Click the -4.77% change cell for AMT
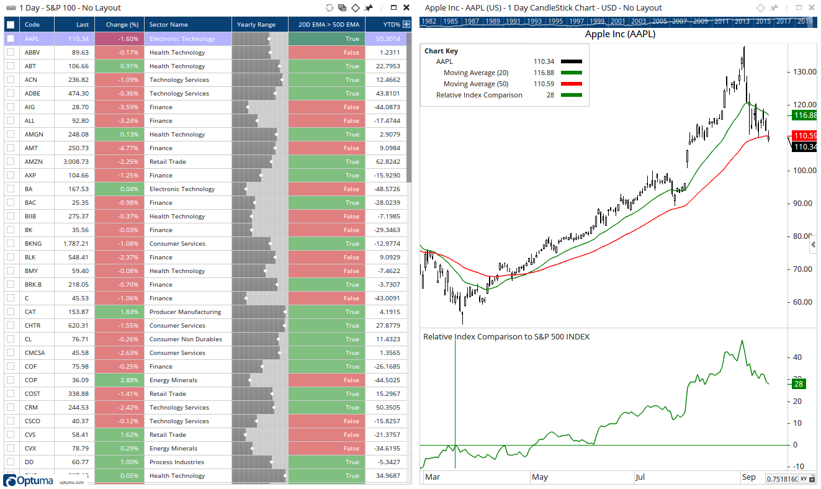 (120, 148)
